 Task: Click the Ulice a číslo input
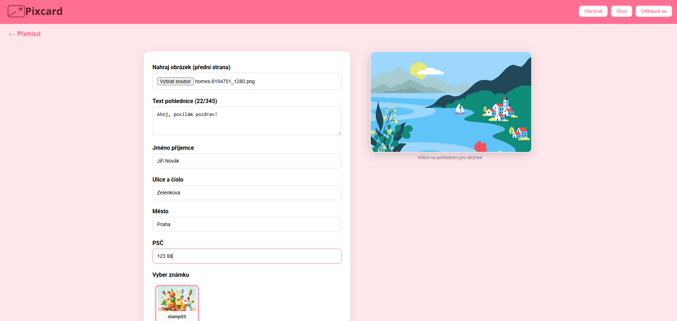tap(247, 193)
